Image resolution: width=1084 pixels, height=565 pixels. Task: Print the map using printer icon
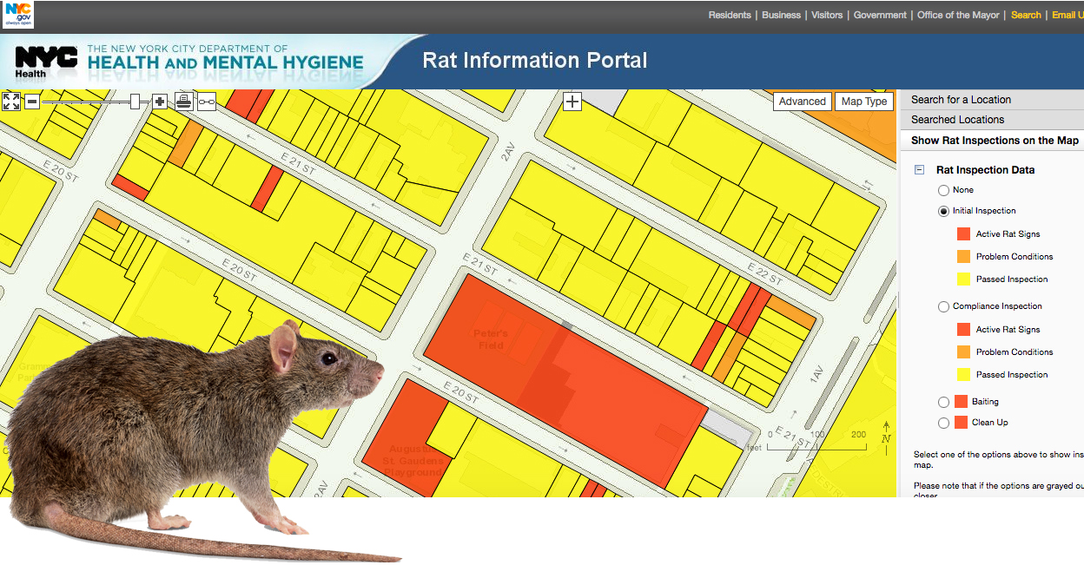coord(183,101)
